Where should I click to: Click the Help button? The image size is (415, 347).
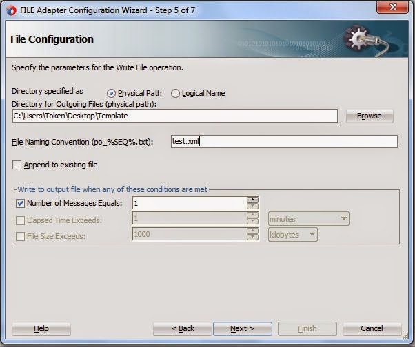pyautogui.click(x=41, y=329)
